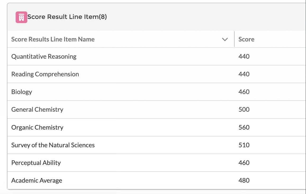Click the column divider beside Score header
This screenshot has height=194, width=306.
point(234,39)
